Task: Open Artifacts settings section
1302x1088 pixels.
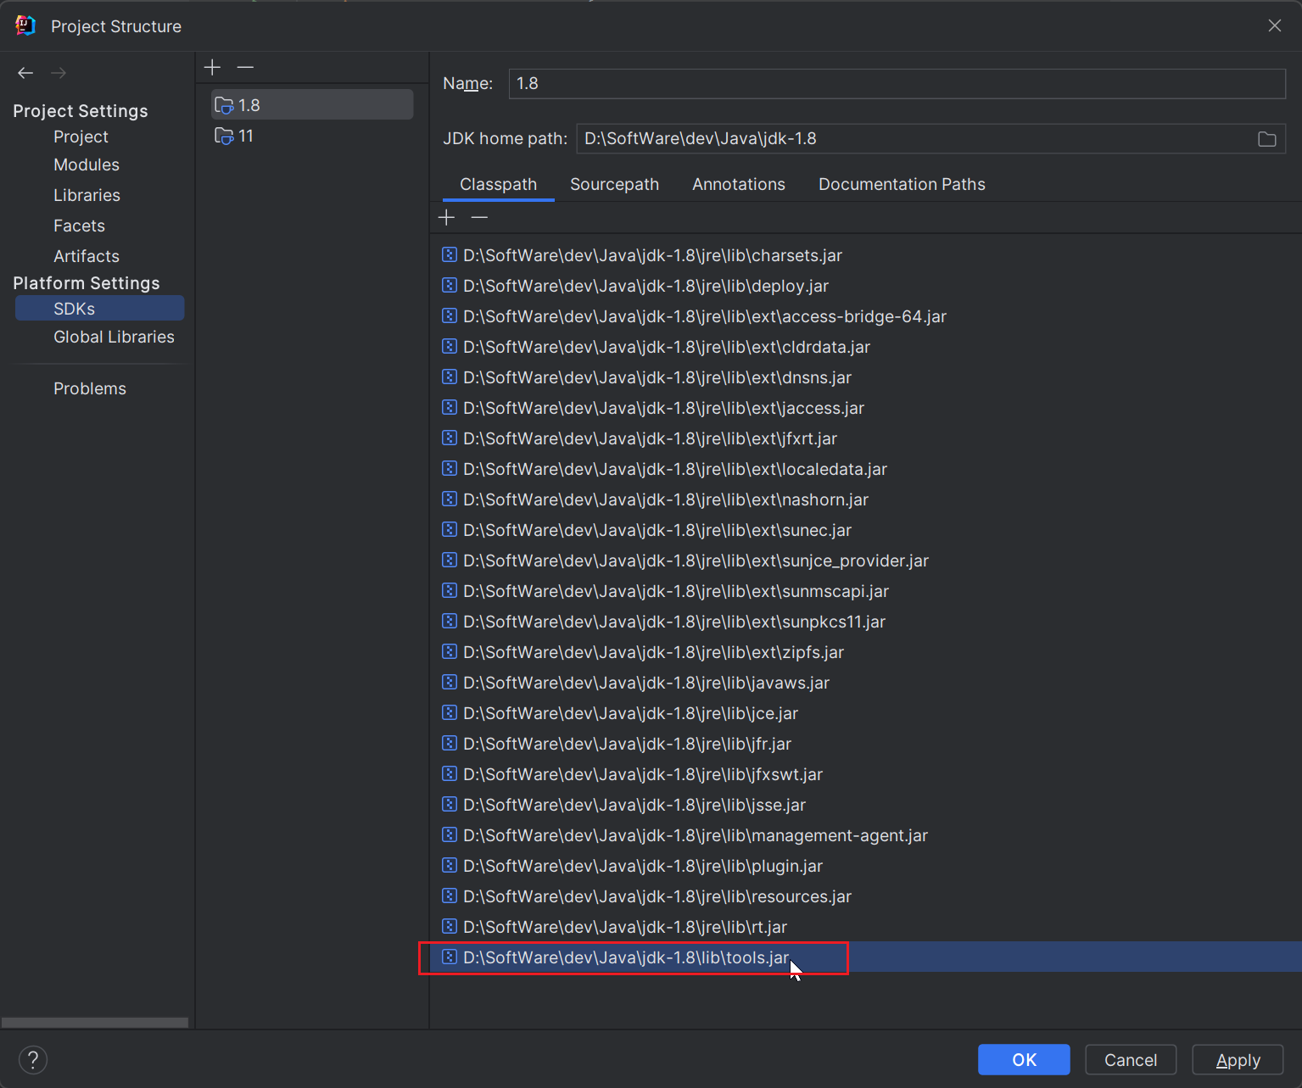Action: (87, 256)
